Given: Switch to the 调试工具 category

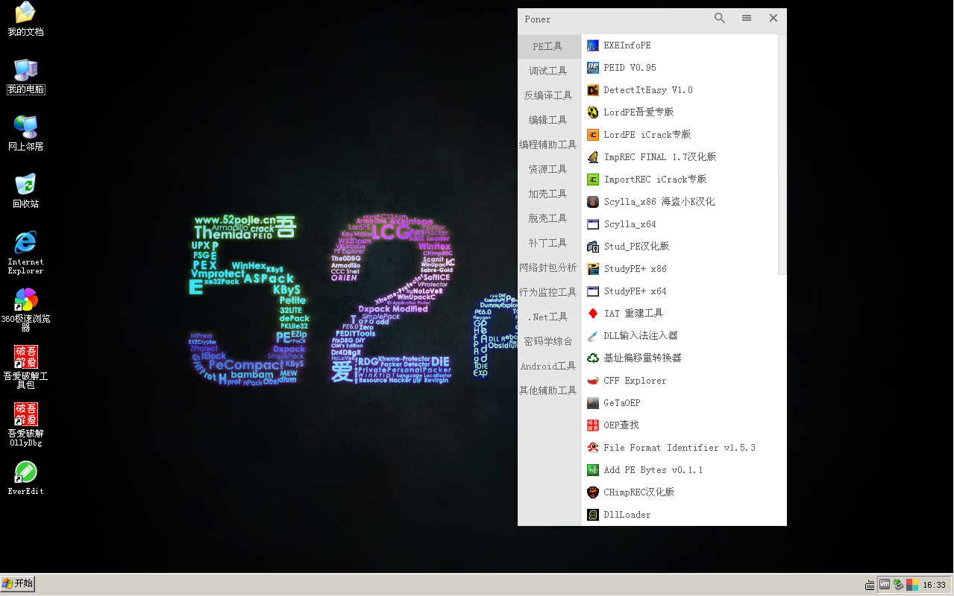Looking at the screenshot, I should point(549,71).
